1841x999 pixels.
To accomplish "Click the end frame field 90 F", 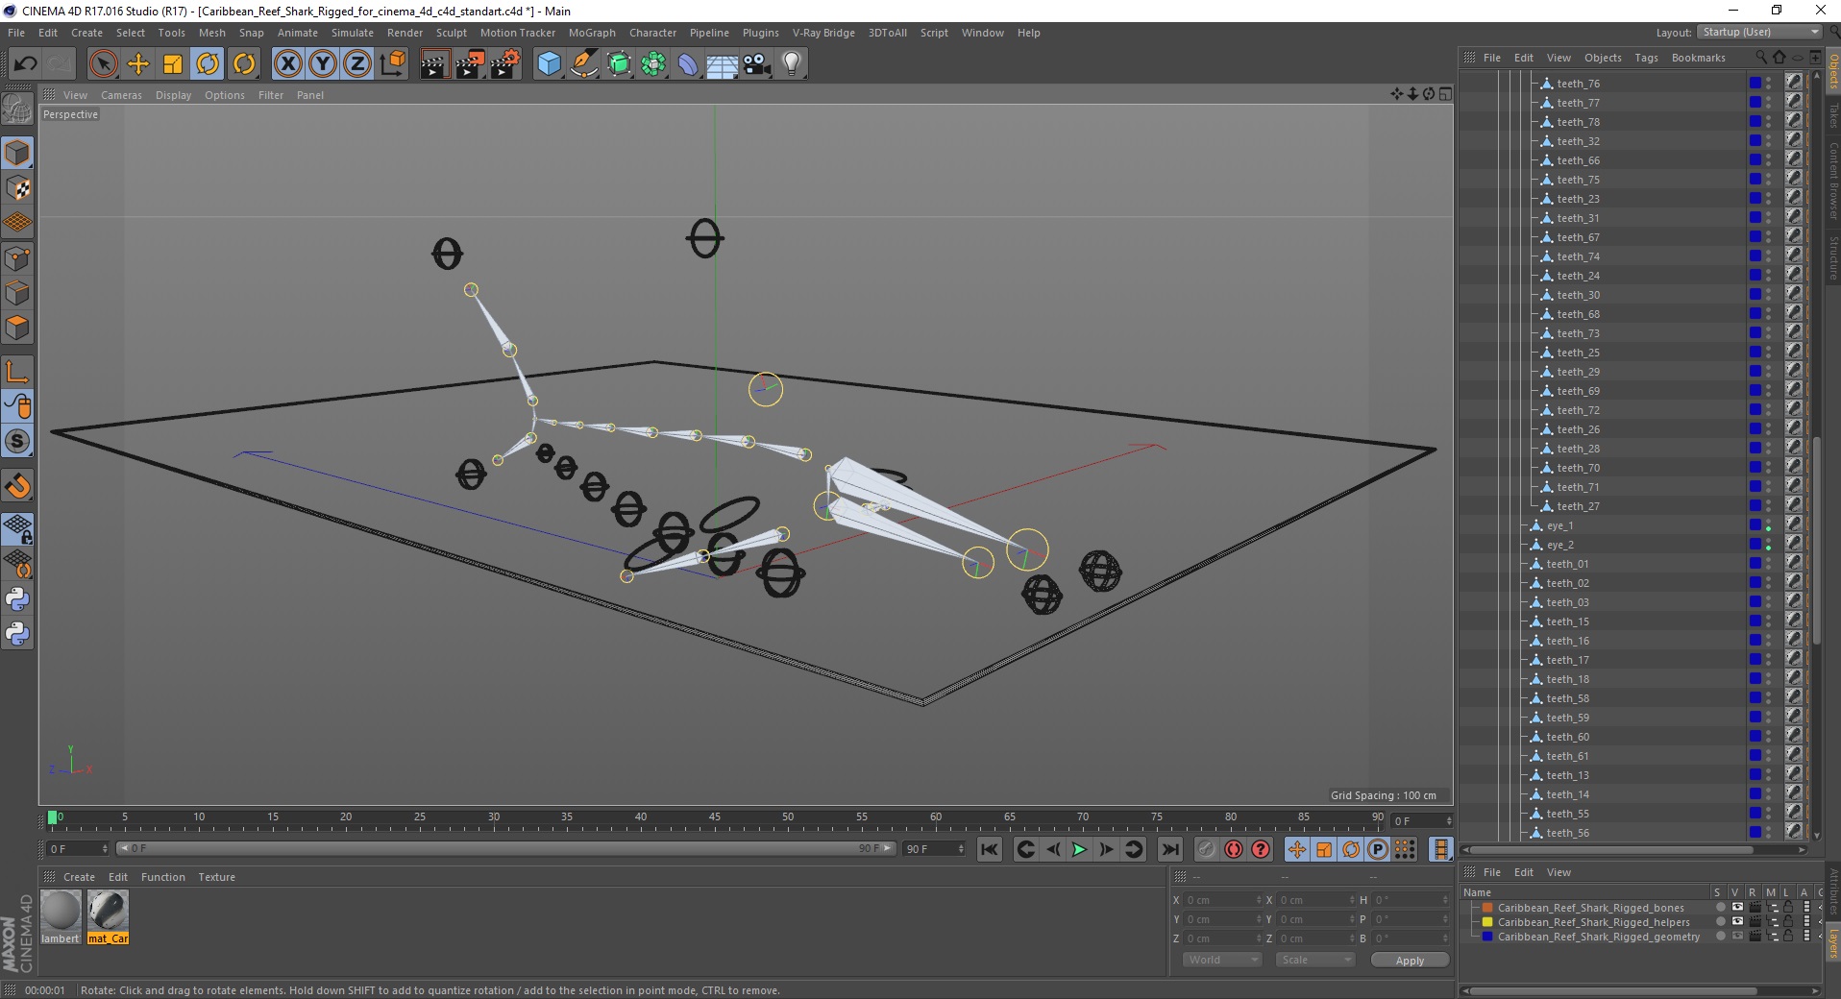I will tap(933, 849).
